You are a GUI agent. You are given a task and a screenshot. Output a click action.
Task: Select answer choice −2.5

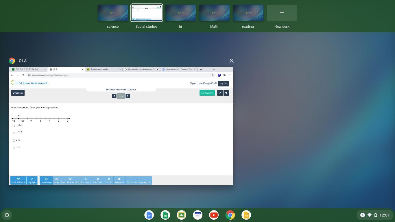tap(14, 133)
